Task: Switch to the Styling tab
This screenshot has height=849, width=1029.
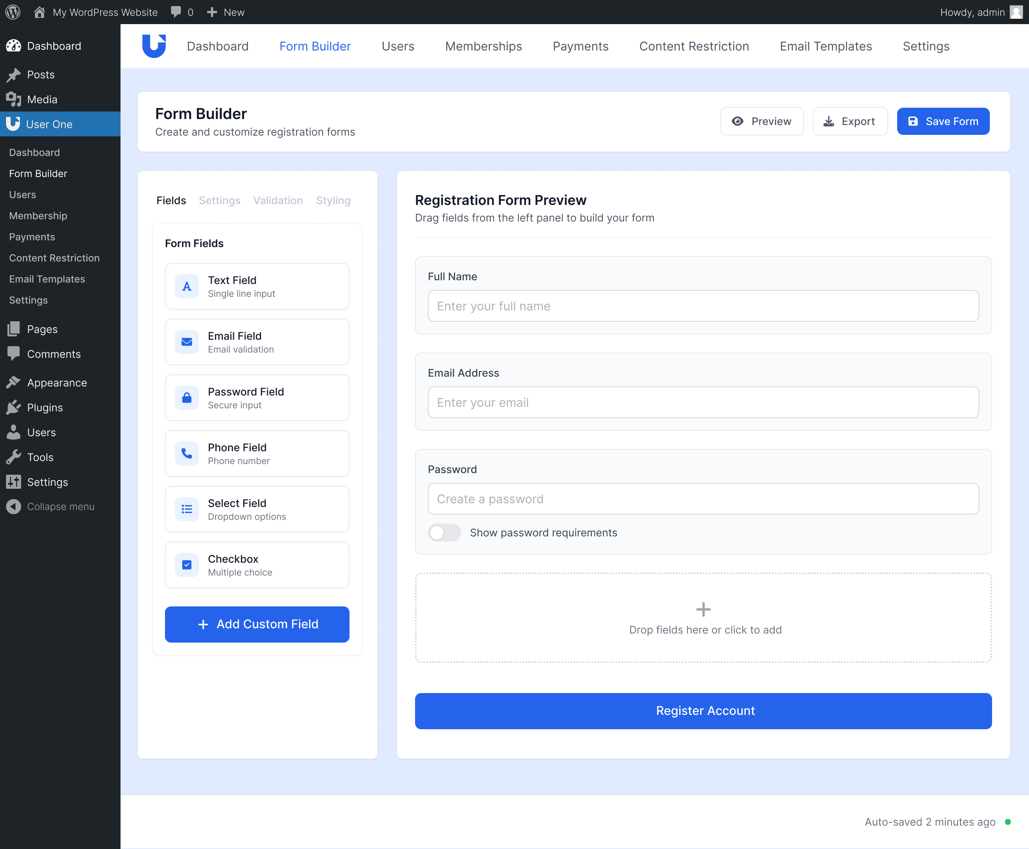Action: point(333,200)
